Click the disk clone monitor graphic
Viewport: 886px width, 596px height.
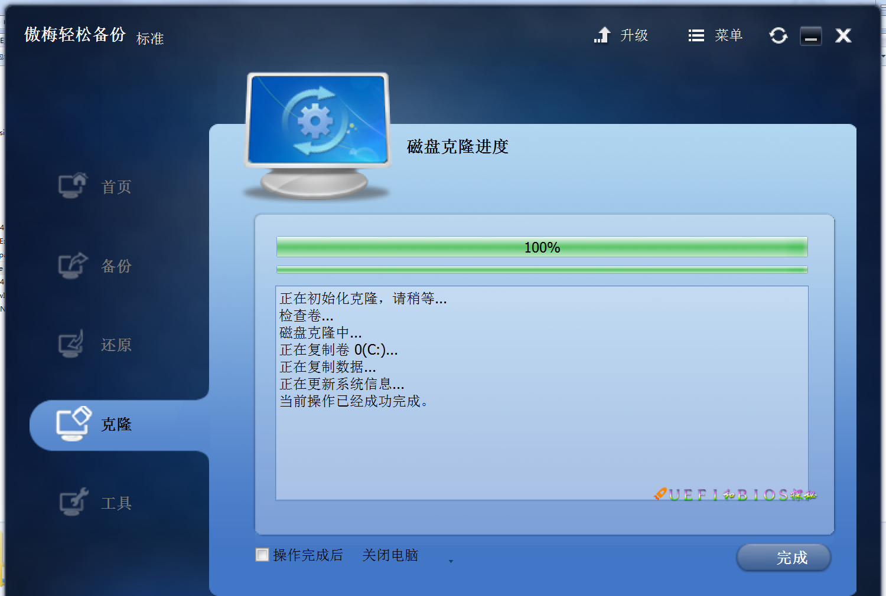click(318, 135)
